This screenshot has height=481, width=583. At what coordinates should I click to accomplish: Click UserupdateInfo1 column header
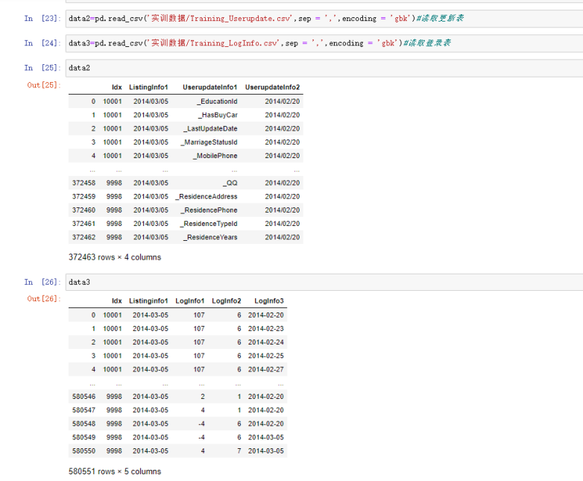click(209, 87)
